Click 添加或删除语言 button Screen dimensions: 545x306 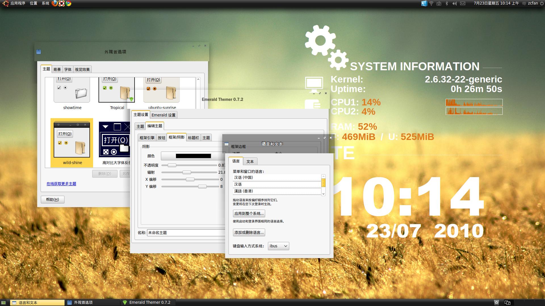click(x=249, y=232)
